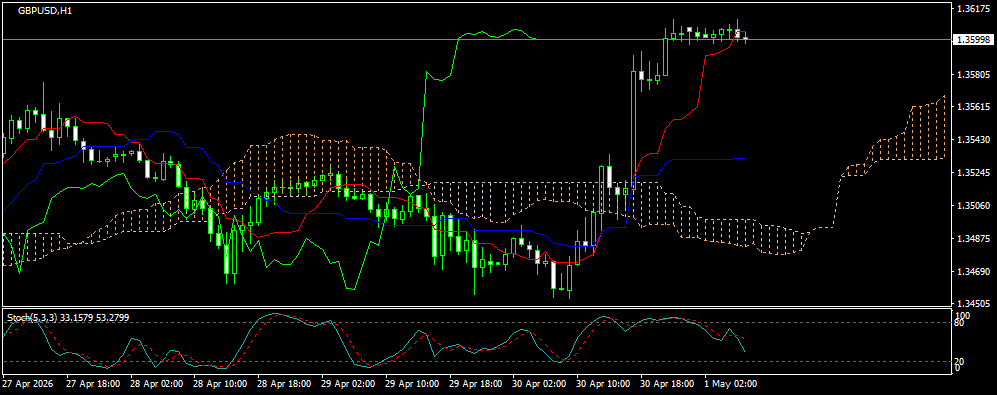
Task: Click the 30 Apr 18:00 time label
Action: (668, 384)
